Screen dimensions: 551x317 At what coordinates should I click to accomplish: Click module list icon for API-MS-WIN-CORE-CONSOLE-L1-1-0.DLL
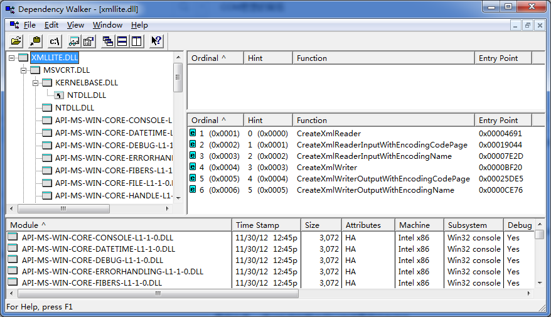tap(13, 237)
